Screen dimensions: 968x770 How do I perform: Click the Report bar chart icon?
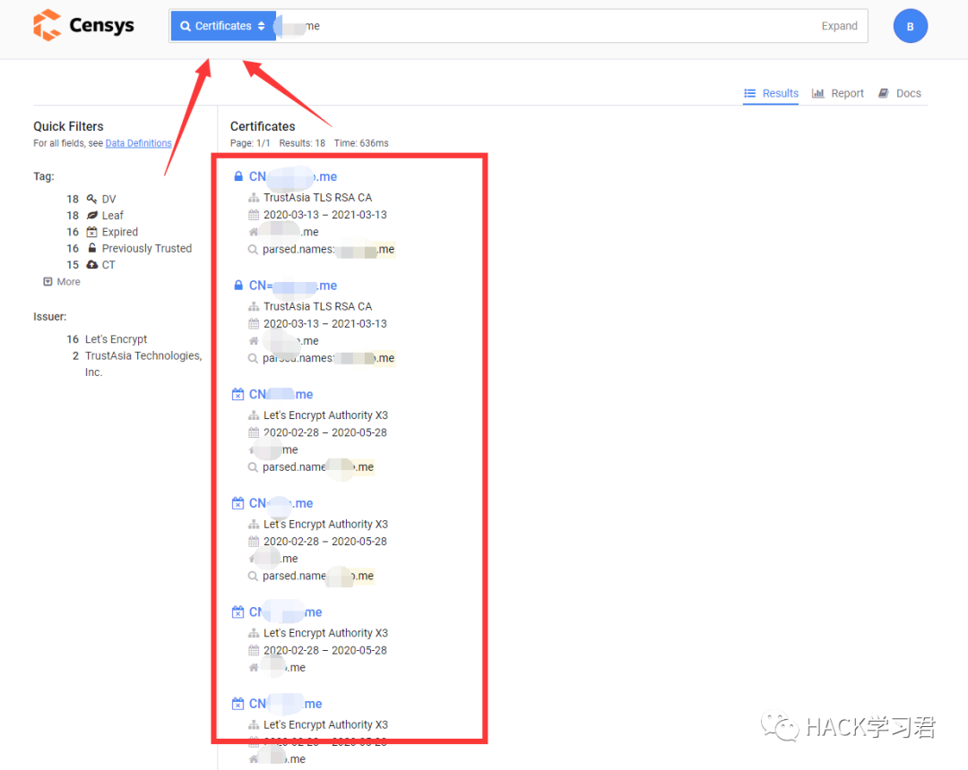(818, 93)
